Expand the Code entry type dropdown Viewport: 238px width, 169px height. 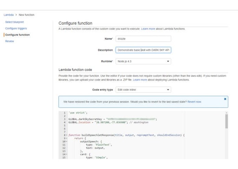(143, 90)
